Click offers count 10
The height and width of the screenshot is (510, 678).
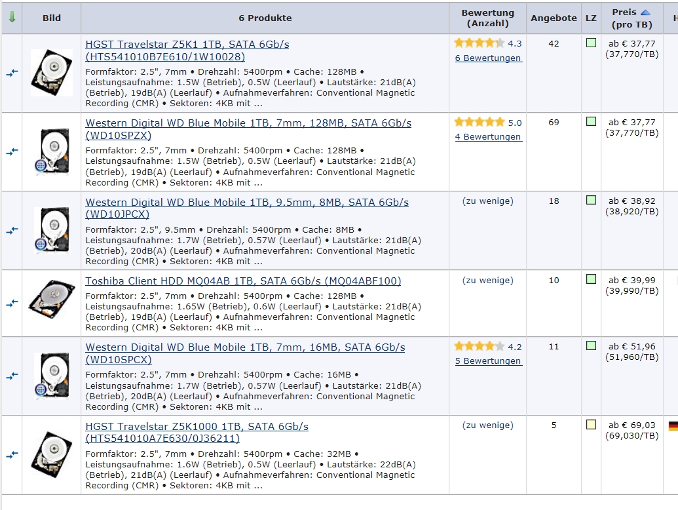554,280
